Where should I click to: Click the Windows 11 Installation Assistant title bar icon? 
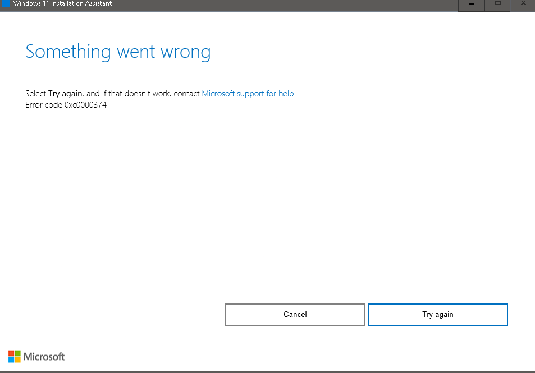point(6,4)
